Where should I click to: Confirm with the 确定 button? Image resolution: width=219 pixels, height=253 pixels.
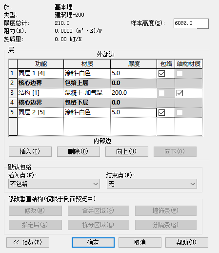point(93,242)
